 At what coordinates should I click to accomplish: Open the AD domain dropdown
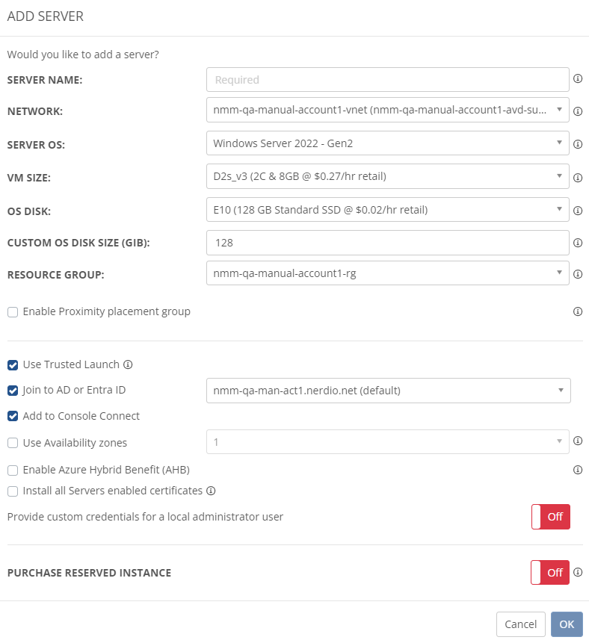(x=388, y=390)
